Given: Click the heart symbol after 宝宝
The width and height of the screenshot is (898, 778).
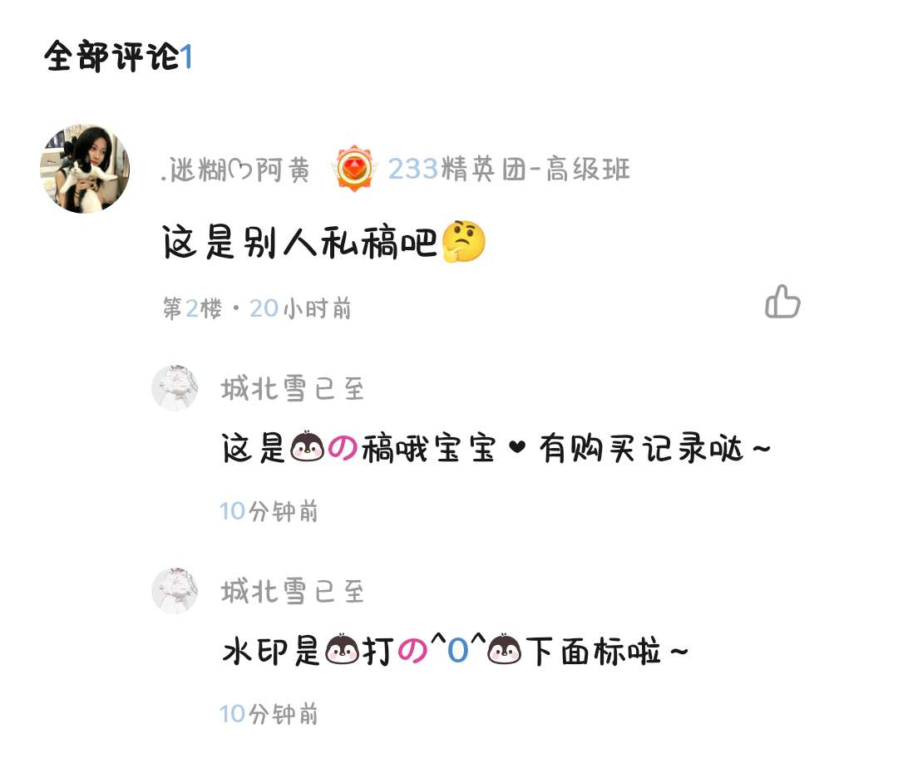Looking at the screenshot, I should [x=517, y=446].
